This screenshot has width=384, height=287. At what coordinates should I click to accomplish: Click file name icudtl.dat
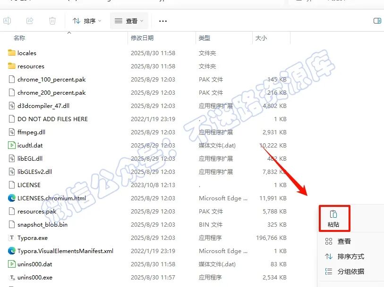(x=30, y=145)
